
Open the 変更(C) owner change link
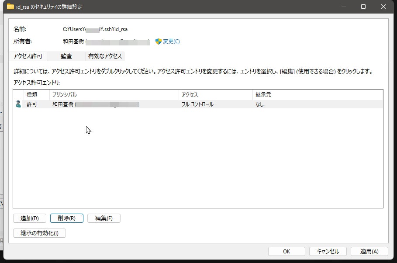tap(171, 42)
